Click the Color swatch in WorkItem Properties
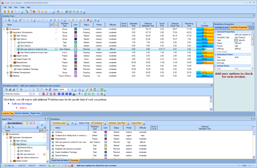Viewport: 257px width, 168px height. click(236, 40)
